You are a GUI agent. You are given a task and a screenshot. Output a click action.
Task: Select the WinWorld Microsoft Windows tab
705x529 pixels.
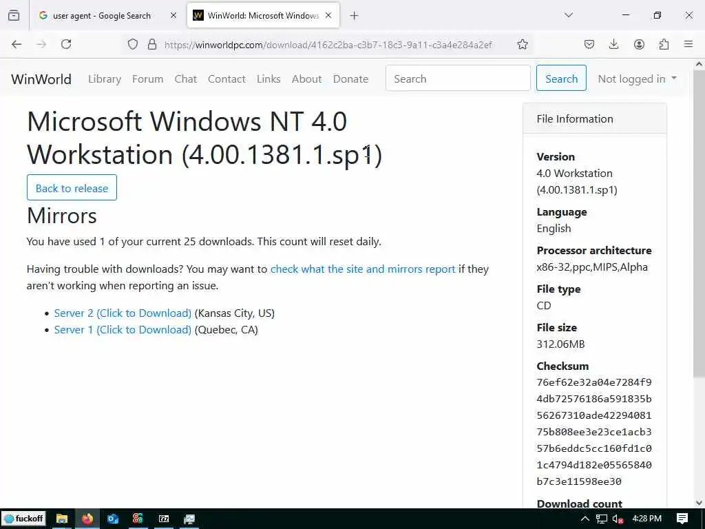point(263,16)
